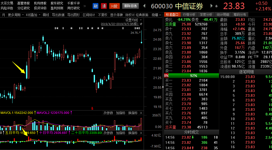
Task: Click 换指标 in the capital flow panel
Action: [x=133, y=133]
